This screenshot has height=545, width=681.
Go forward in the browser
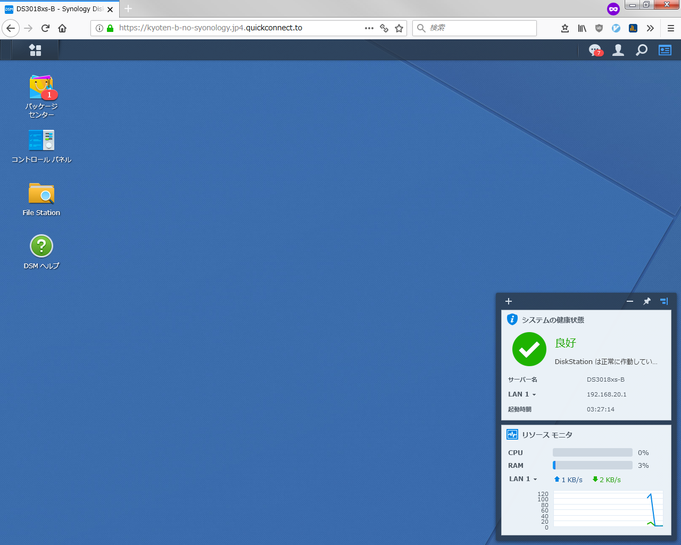[28, 28]
